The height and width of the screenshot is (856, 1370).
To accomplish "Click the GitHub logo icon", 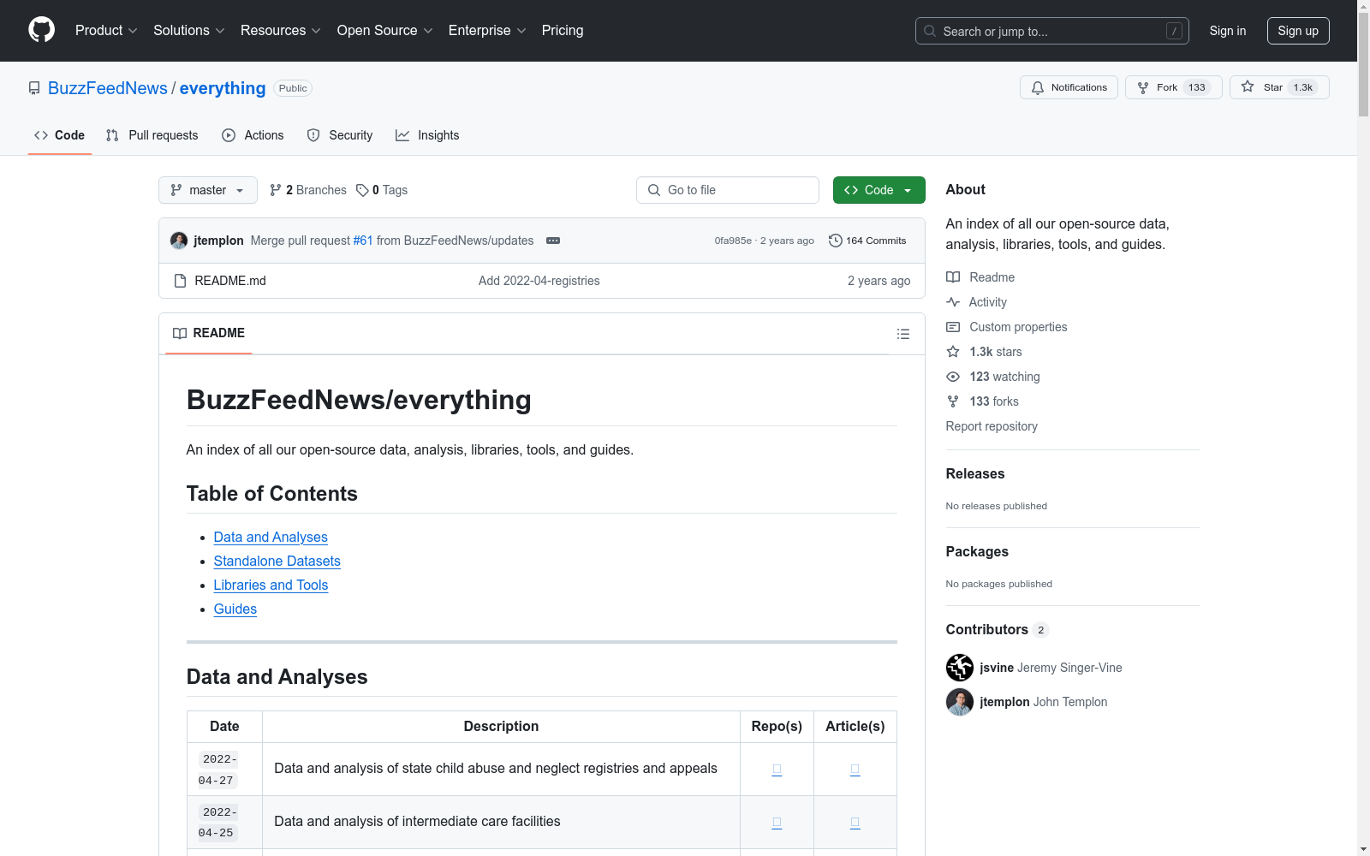I will [x=41, y=30].
